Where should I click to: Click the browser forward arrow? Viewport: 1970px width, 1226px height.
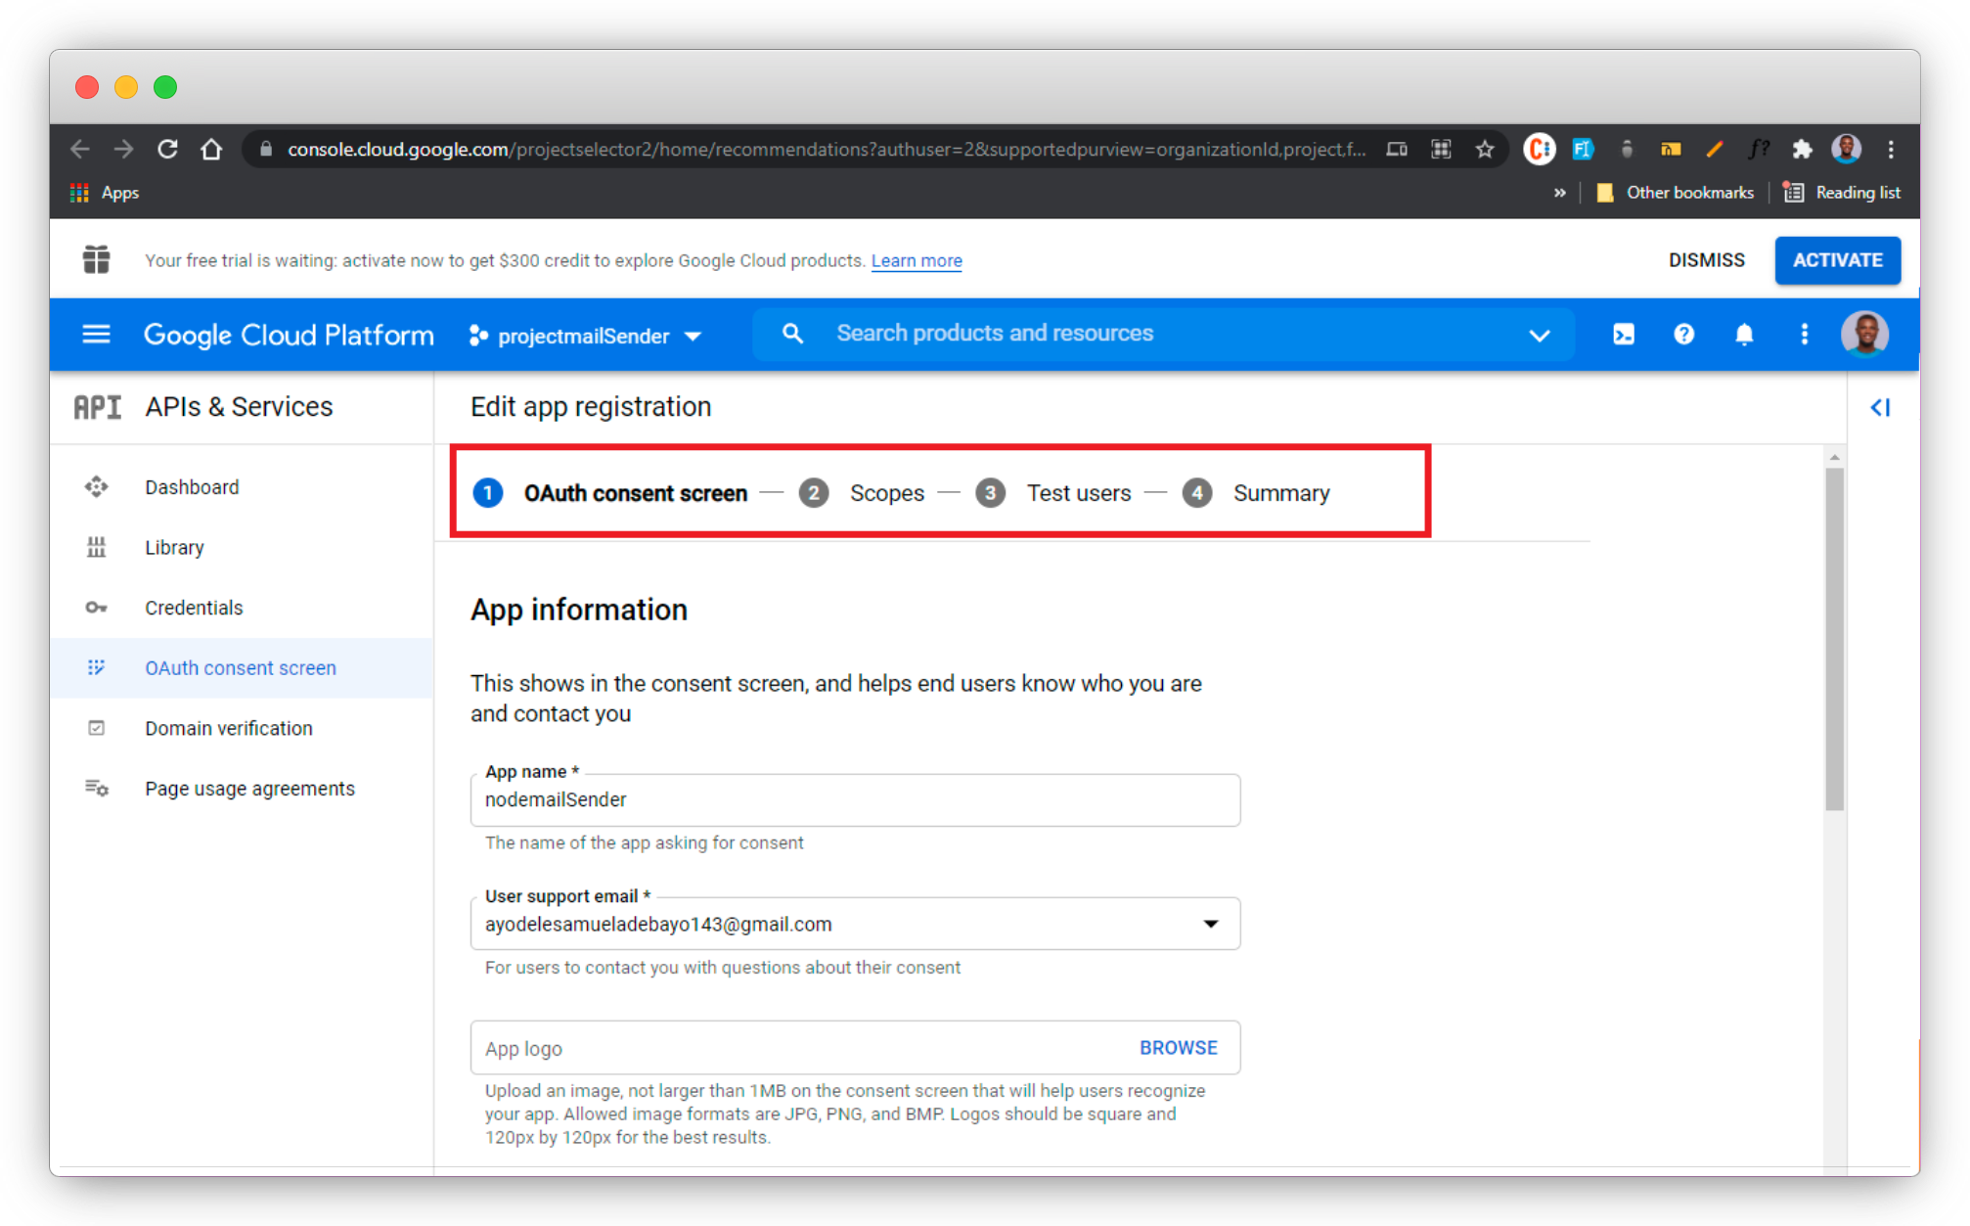tap(123, 149)
